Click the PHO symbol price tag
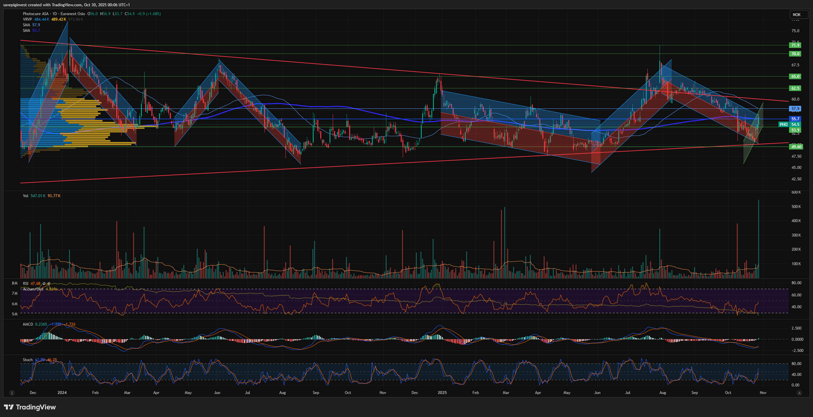This screenshot has width=813, height=417. click(783, 125)
